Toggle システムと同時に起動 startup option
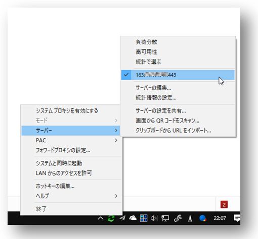The width and height of the screenshot is (258, 239). (71, 163)
